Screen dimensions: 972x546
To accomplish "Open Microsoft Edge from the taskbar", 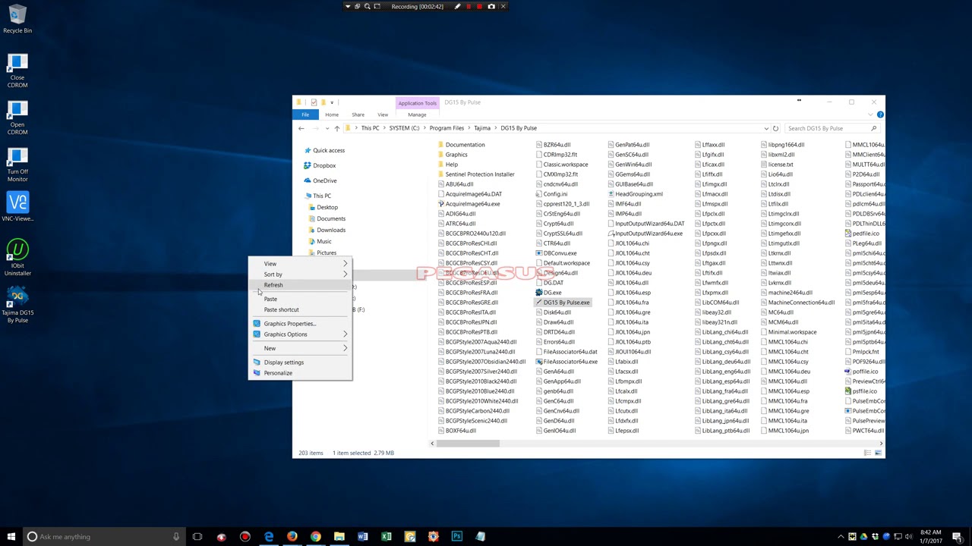I will (269, 537).
